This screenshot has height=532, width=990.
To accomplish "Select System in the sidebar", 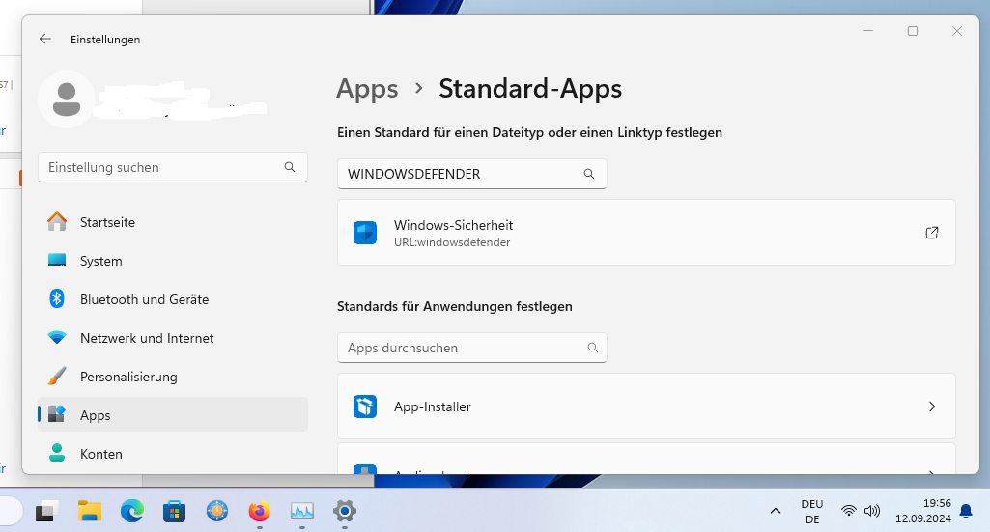I will tap(172, 261).
